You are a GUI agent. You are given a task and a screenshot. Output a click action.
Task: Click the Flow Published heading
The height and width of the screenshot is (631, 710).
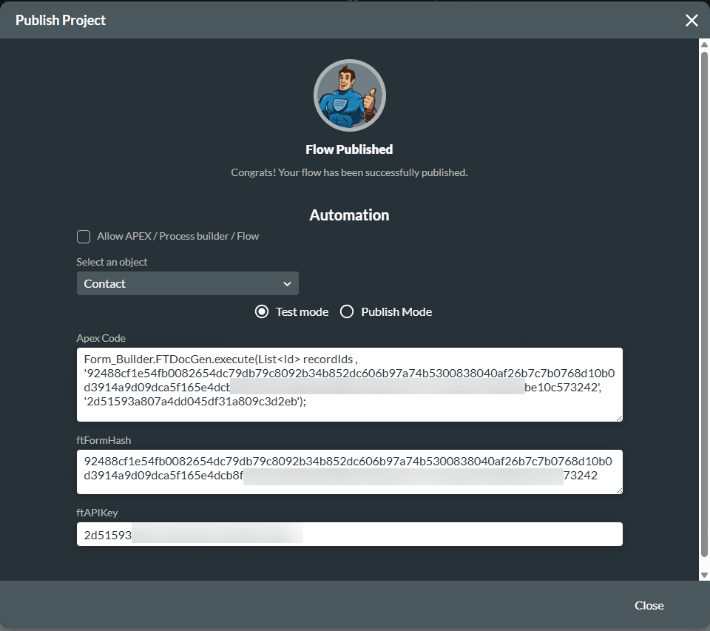point(349,149)
